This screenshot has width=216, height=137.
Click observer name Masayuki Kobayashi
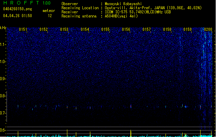click(x=123, y=4)
